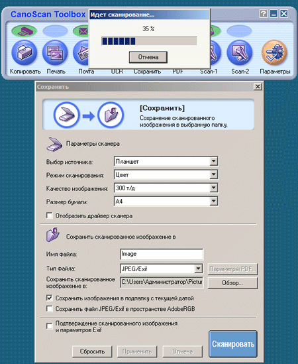Click the Имя файла text field
This screenshot has width=298, height=364.
(162, 254)
